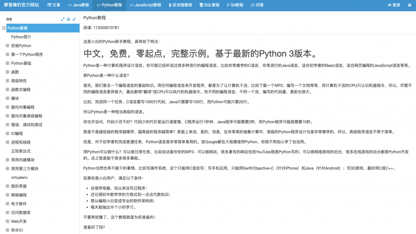Select the Python教程 navbar tab
The width and height of the screenshot is (416, 234).
[109, 5]
